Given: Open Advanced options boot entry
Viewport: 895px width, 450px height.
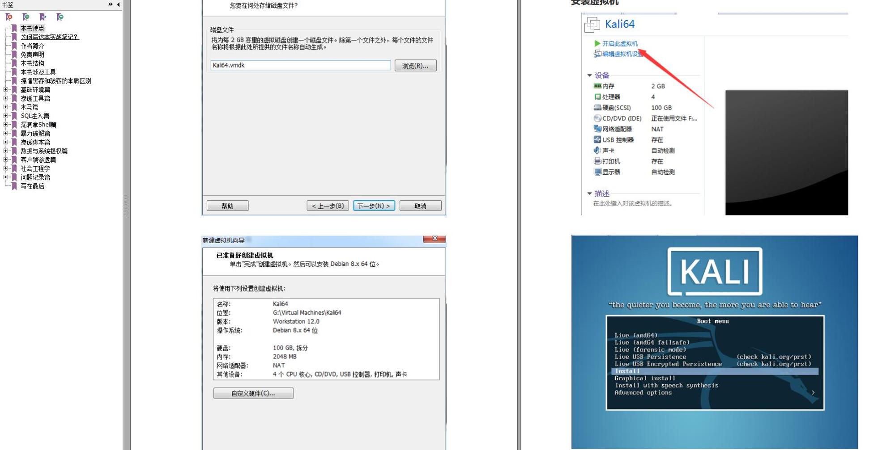Looking at the screenshot, I should point(643,392).
